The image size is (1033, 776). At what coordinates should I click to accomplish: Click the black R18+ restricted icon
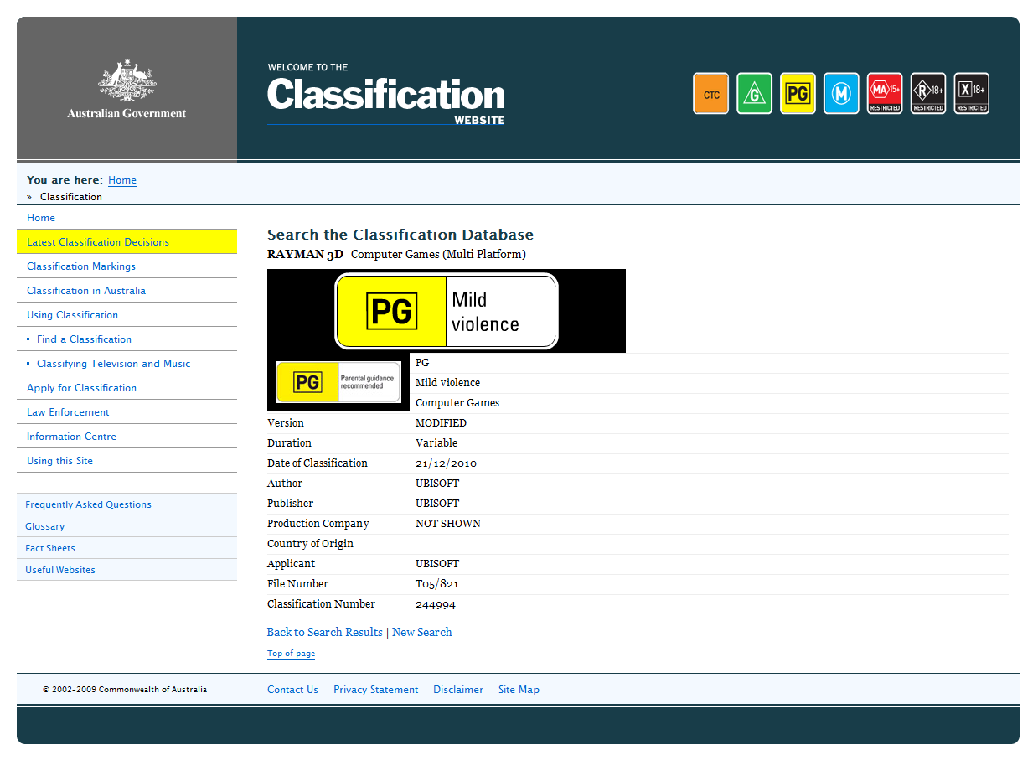[x=928, y=93]
